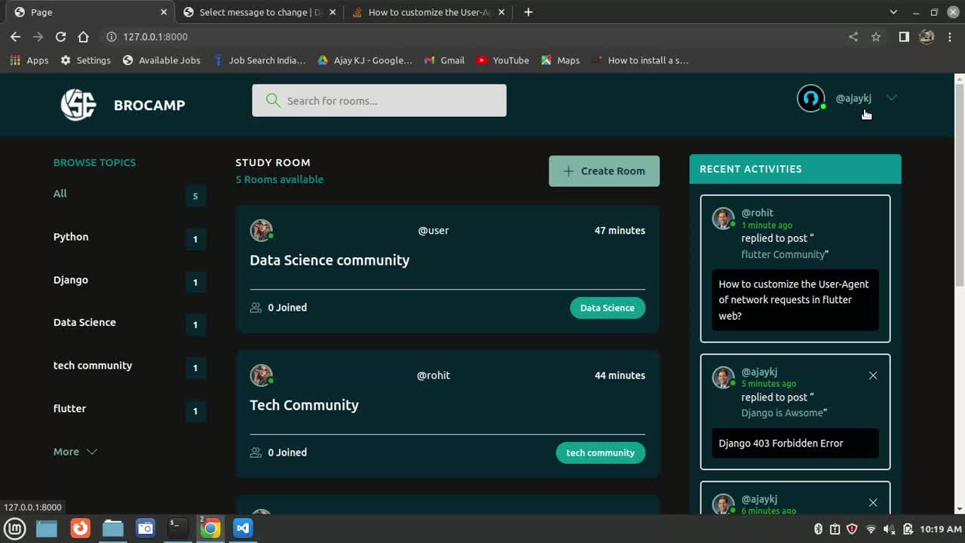Dismiss the Django 403 Forbidden Error activity

873,376
